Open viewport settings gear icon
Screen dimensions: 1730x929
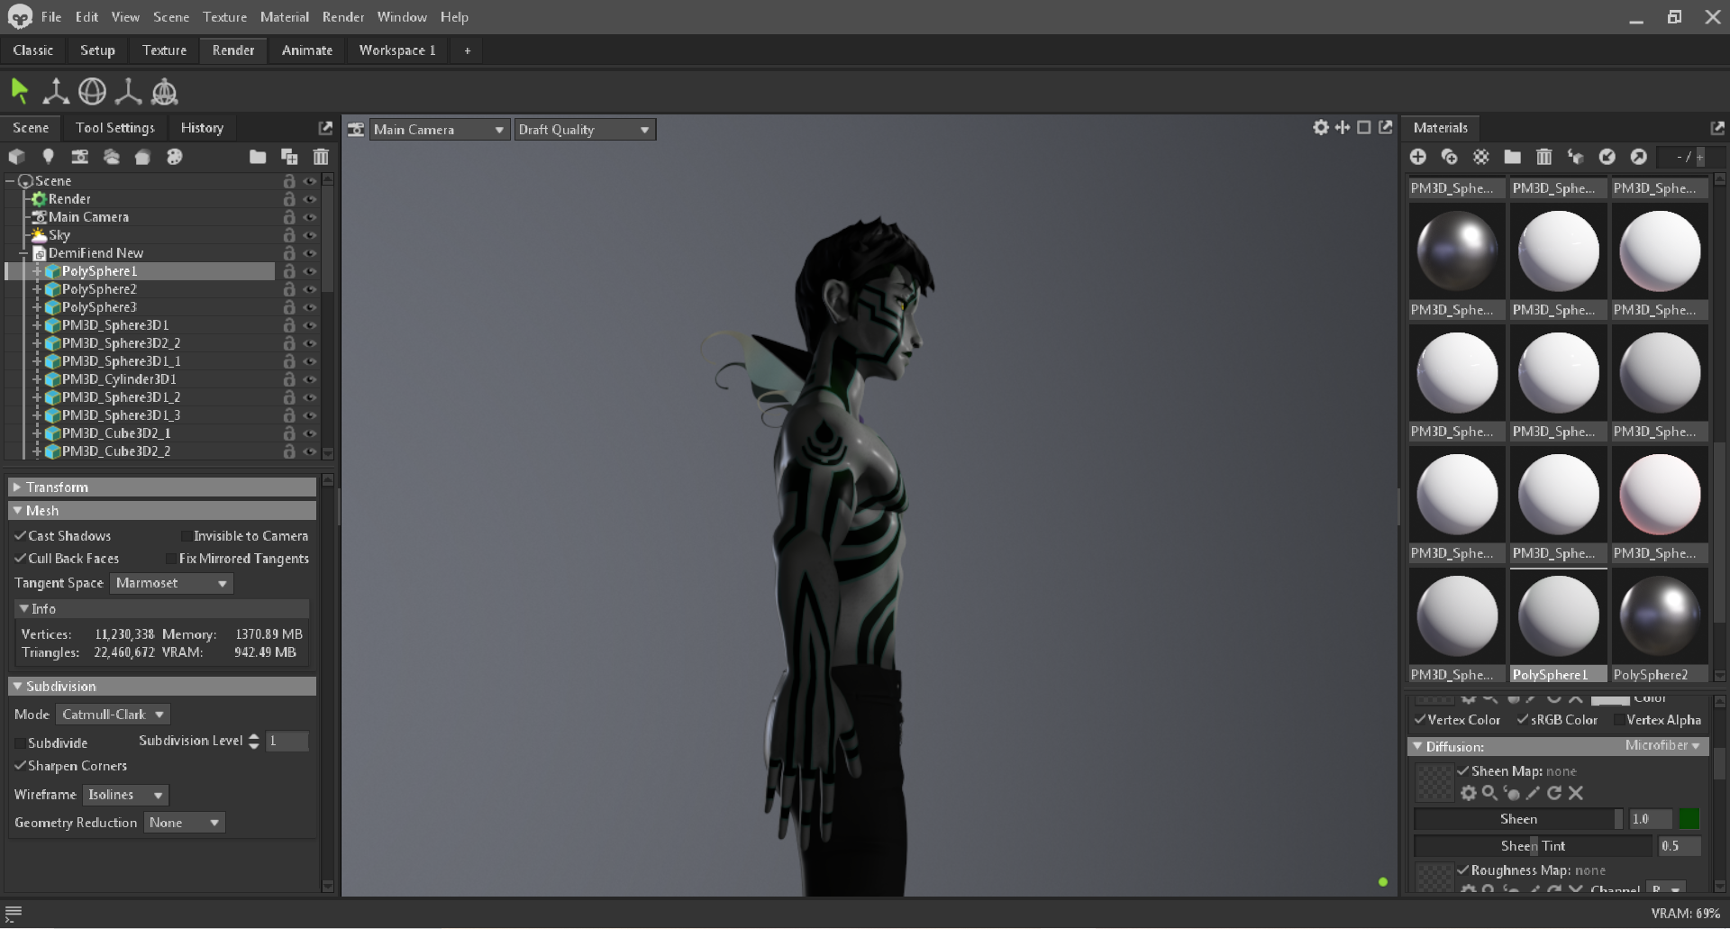[1321, 128]
